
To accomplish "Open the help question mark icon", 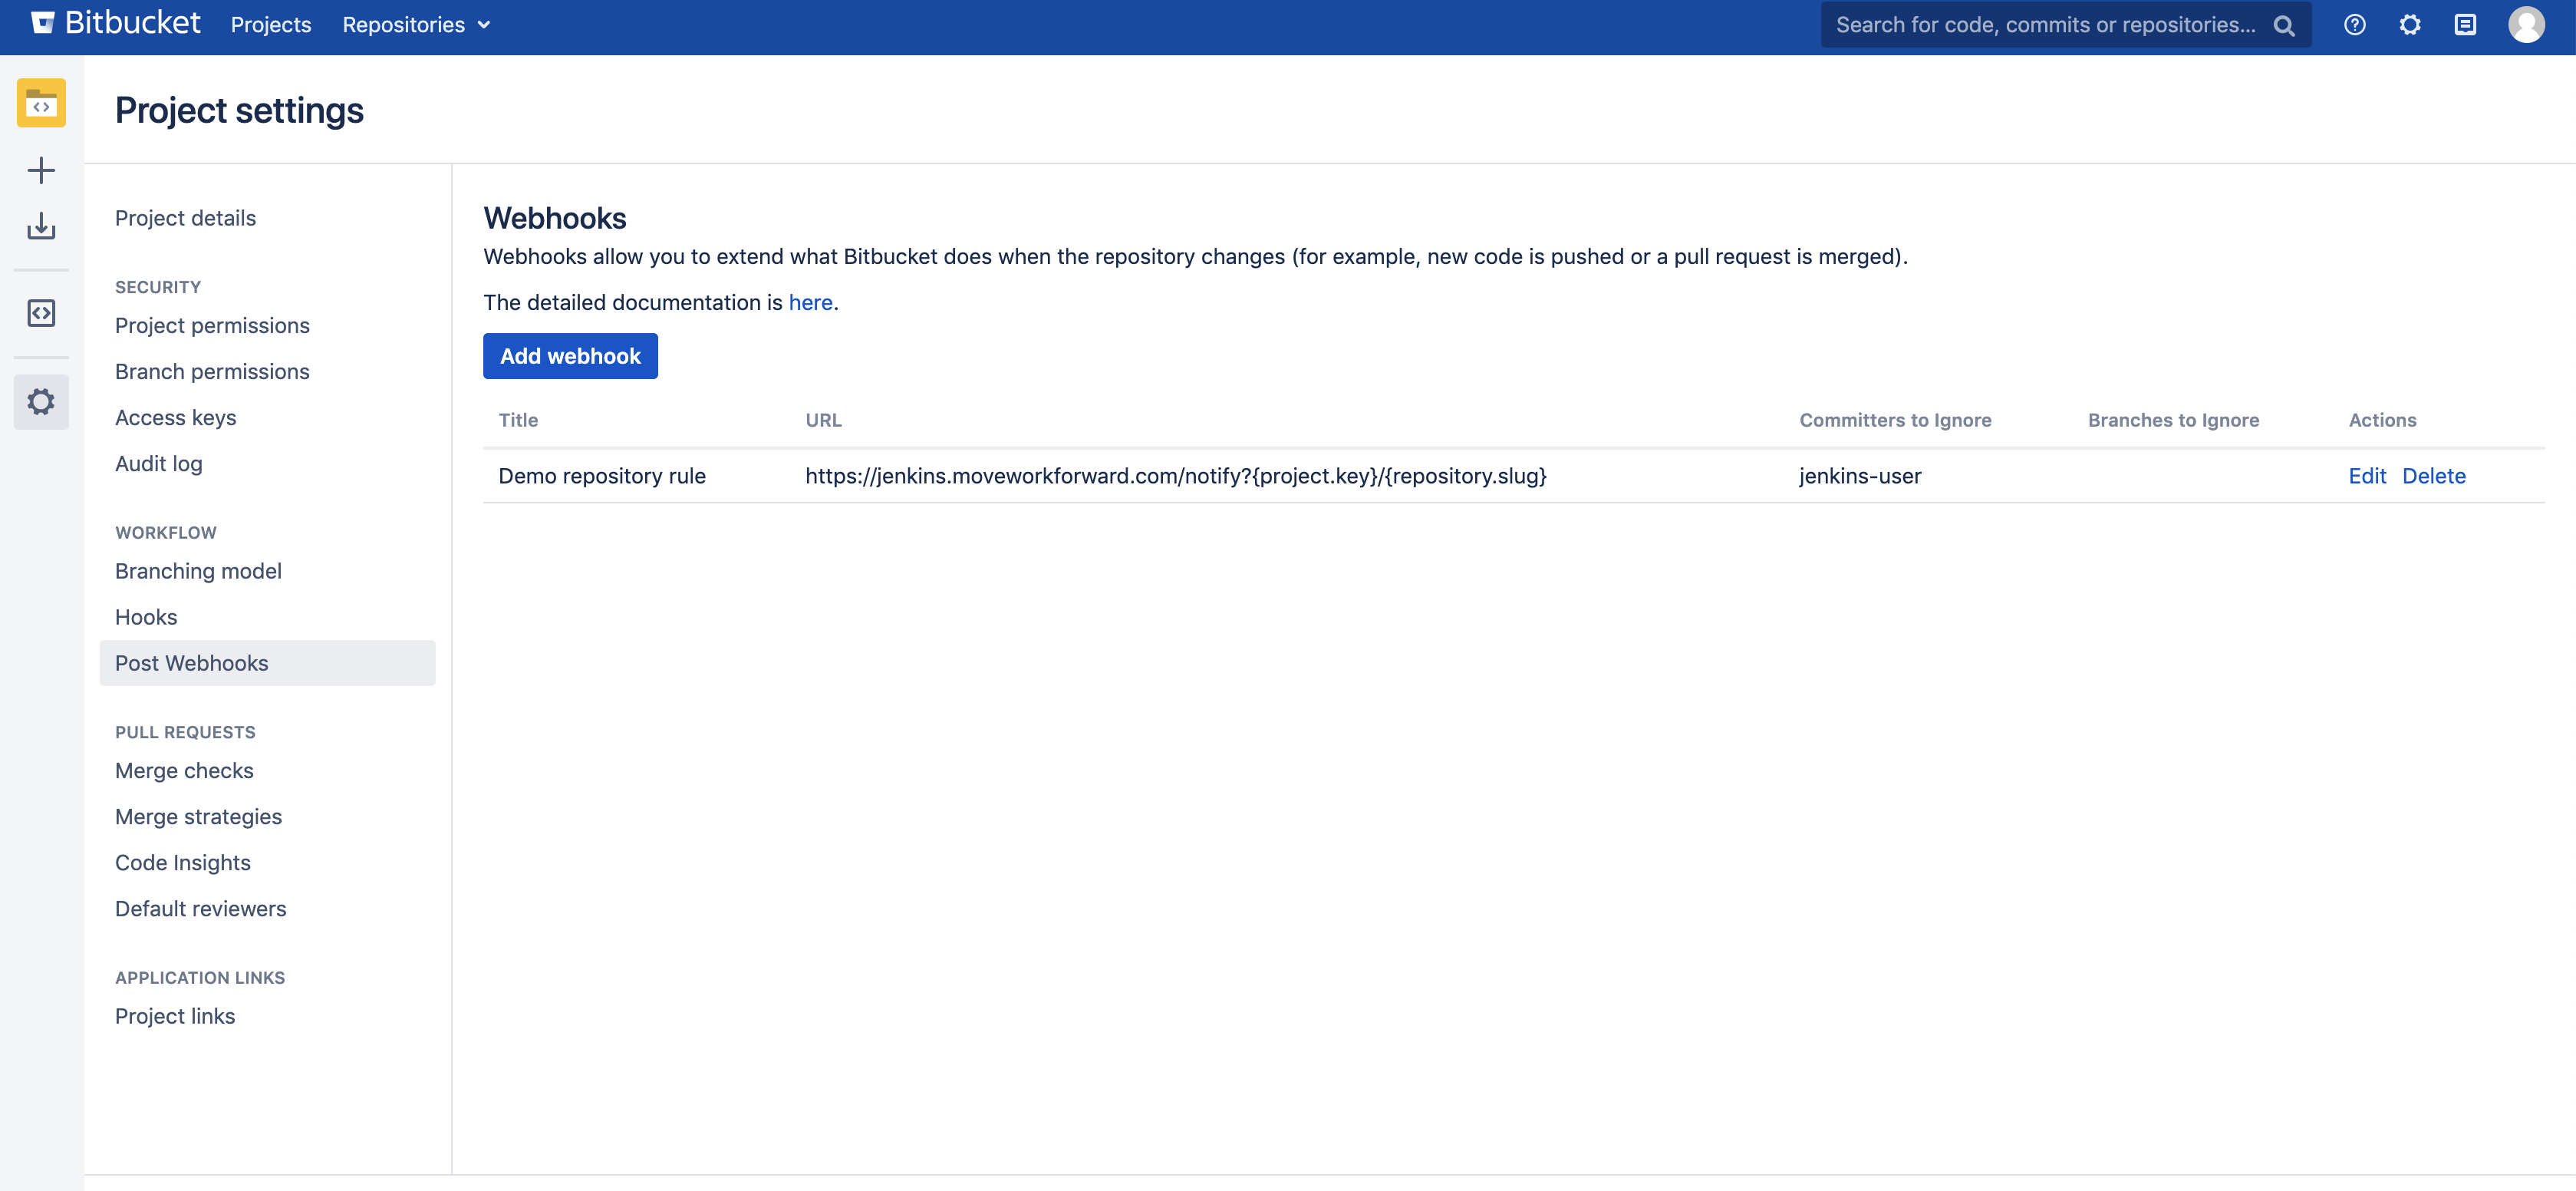I will tap(2354, 25).
